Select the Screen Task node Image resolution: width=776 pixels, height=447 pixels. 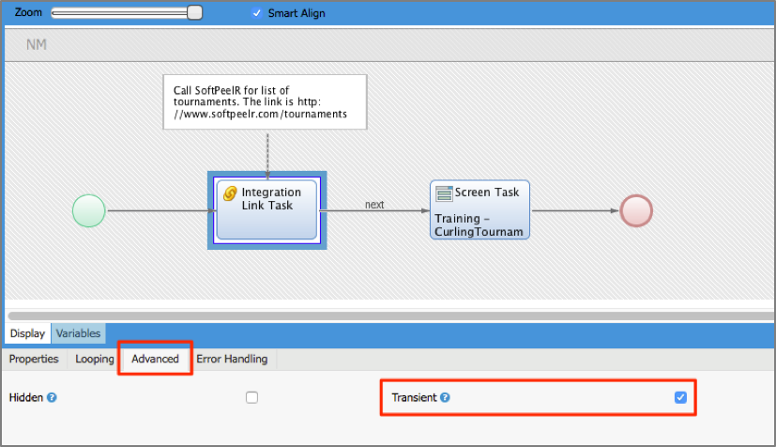click(x=480, y=210)
